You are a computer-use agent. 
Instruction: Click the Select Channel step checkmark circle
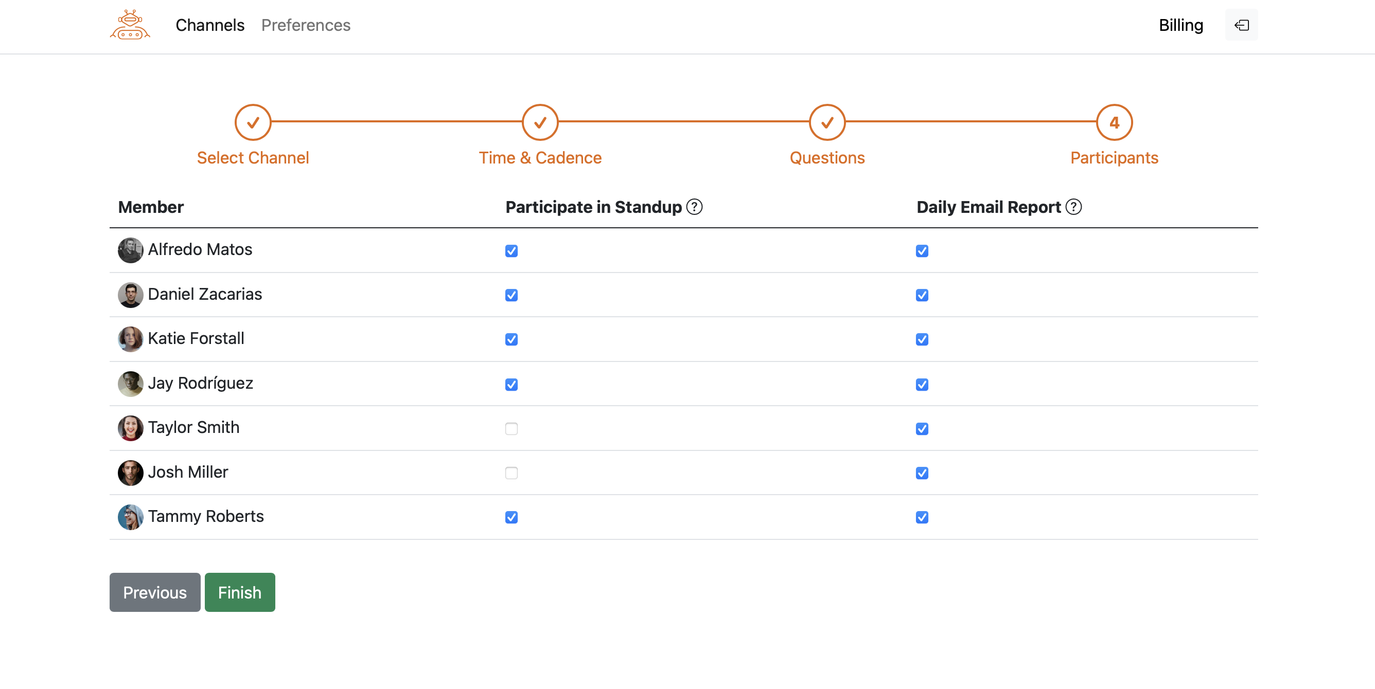coord(253,123)
